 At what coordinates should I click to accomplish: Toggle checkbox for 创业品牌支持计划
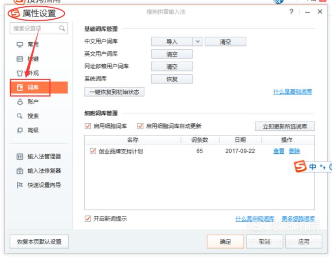(93, 151)
